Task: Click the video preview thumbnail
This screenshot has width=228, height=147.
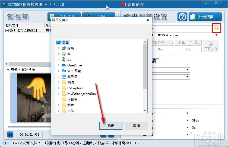Action: tap(31, 98)
